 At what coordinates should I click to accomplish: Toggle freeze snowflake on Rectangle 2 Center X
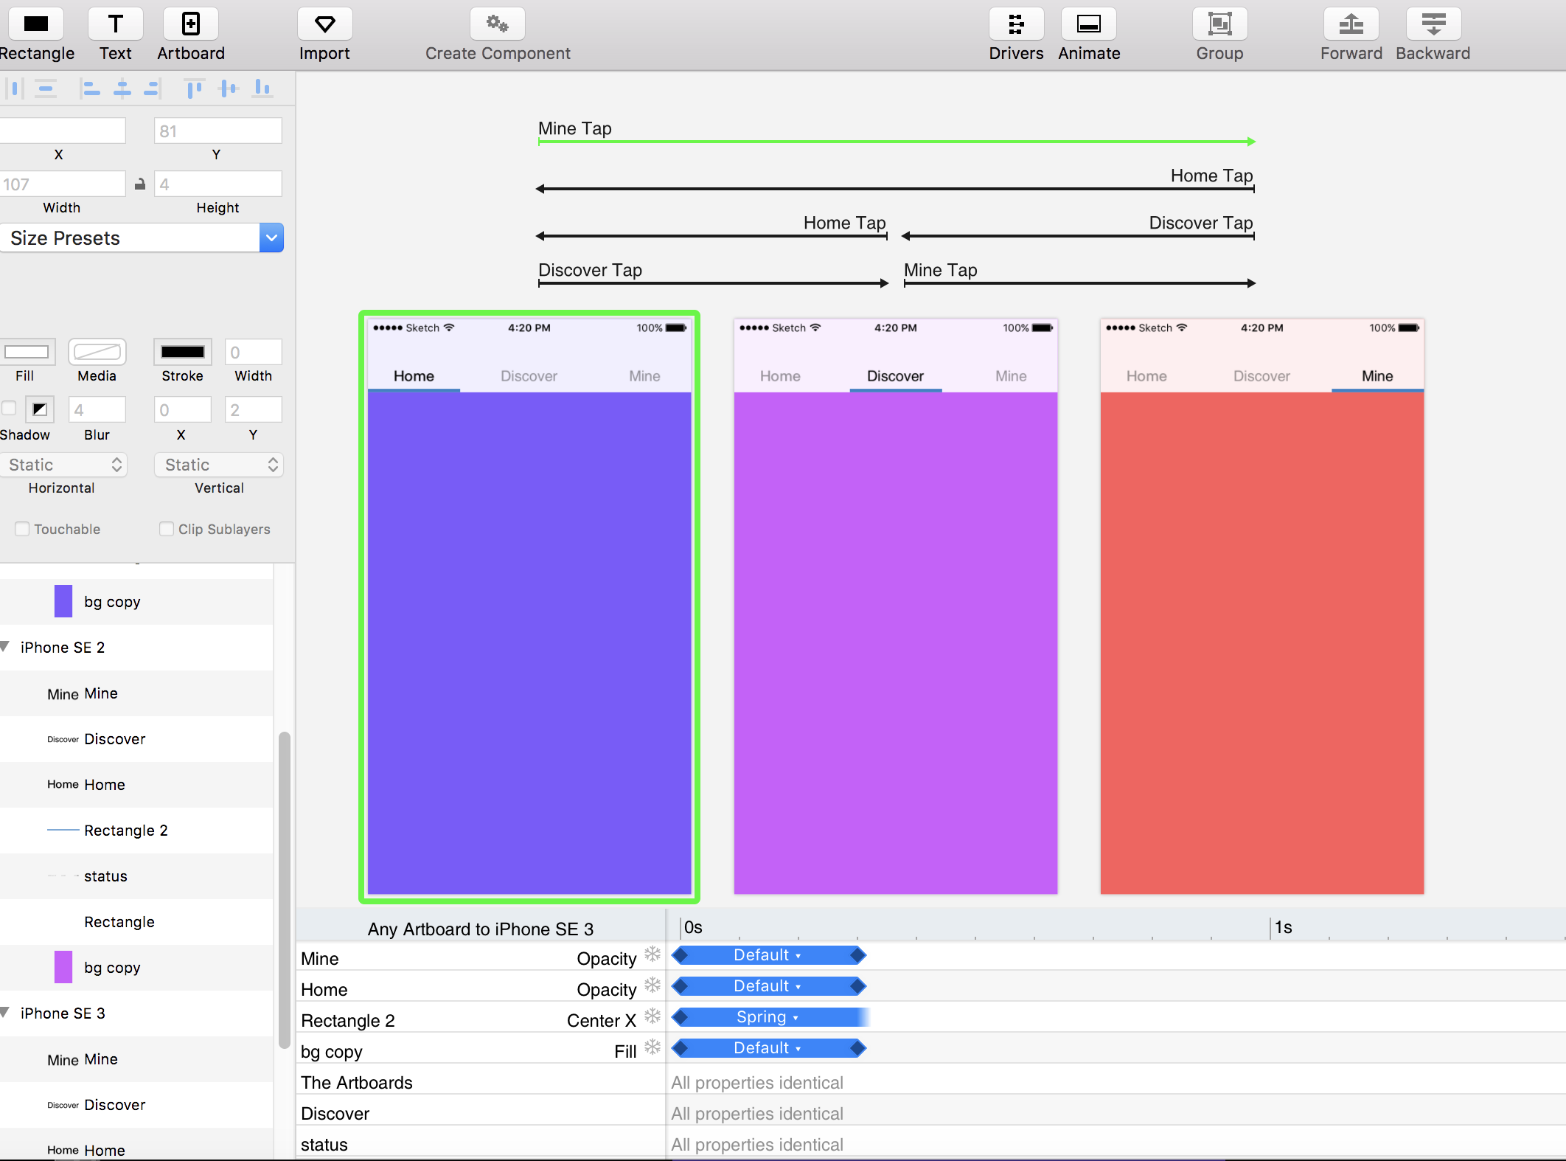tap(652, 1017)
